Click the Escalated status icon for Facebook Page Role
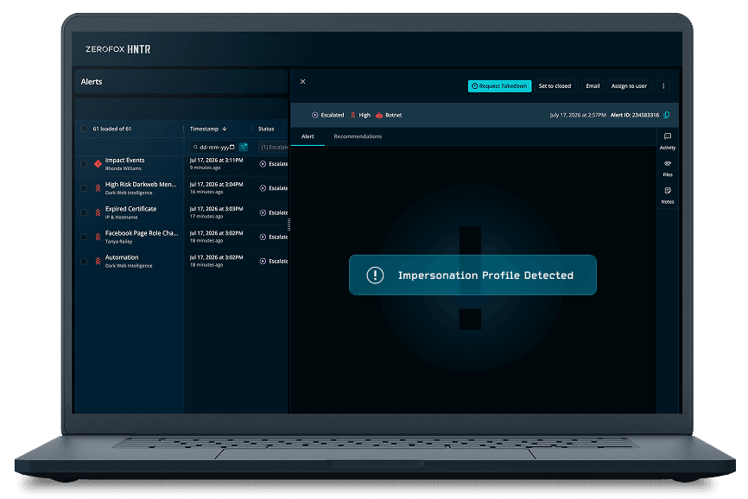The width and height of the screenshot is (748, 499). point(263,237)
